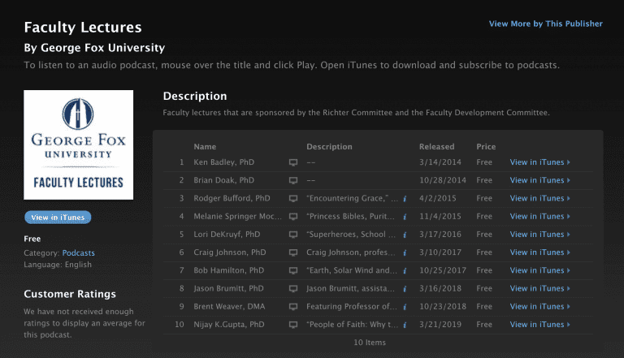Select episode title Nijay K.Gupta, PhD
Viewport: 624px width, 358px height.
[229, 325]
